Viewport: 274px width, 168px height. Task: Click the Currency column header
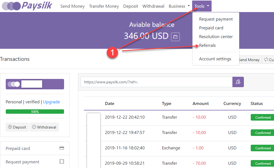(232, 104)
